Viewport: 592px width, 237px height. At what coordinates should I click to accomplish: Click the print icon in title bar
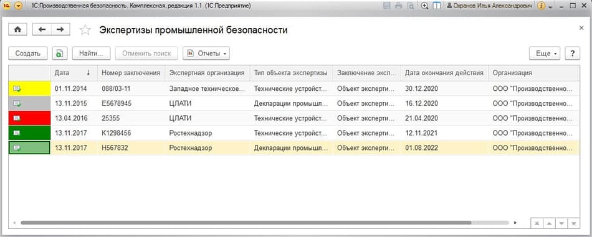click(x=399, y=6)
